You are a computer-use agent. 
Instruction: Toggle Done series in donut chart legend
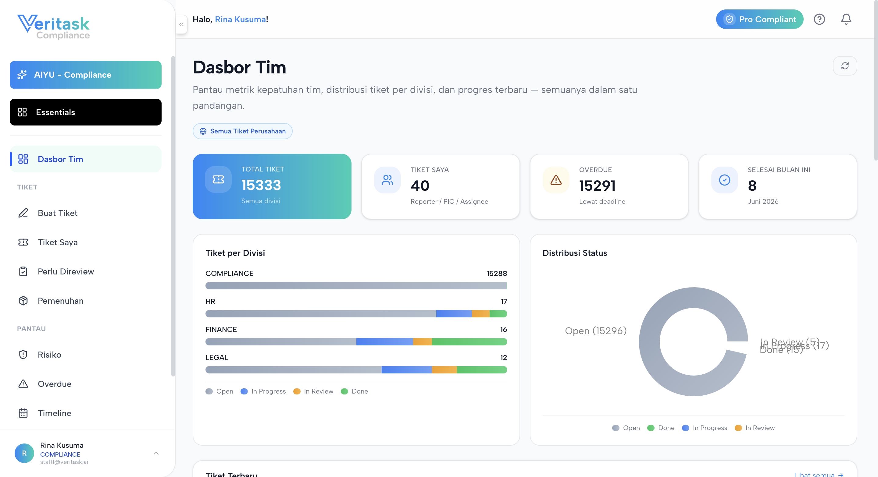661,428
